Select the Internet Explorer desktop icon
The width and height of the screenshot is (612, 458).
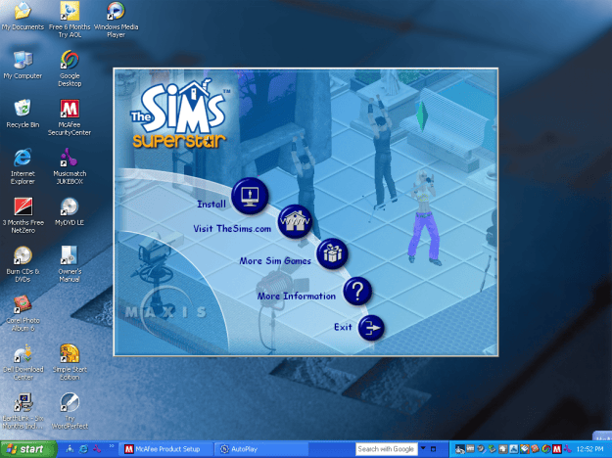coord(23,166)
